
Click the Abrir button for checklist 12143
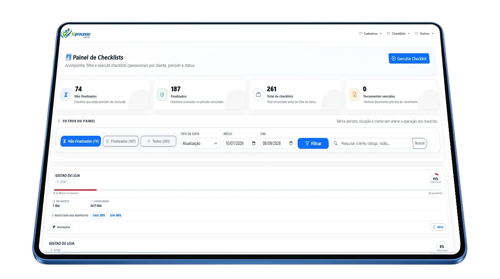(x=438, y=227)
